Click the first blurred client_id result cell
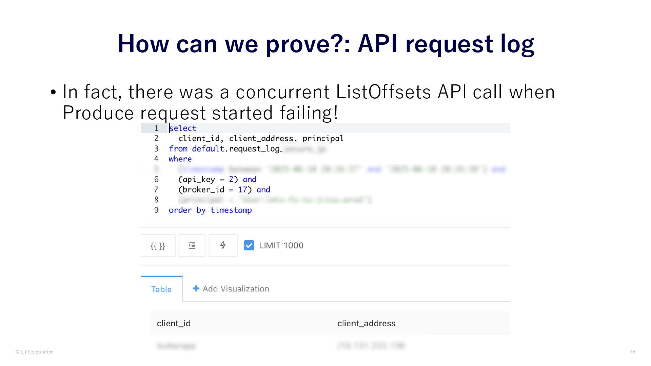Viewport: 651px width, 366px height. click(x=177, y=346)
